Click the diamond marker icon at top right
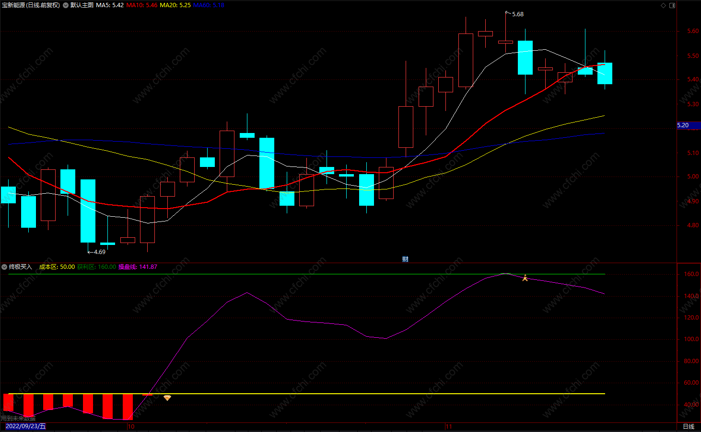The width and height of the screenshot is (701, 432). click(664, 6)
